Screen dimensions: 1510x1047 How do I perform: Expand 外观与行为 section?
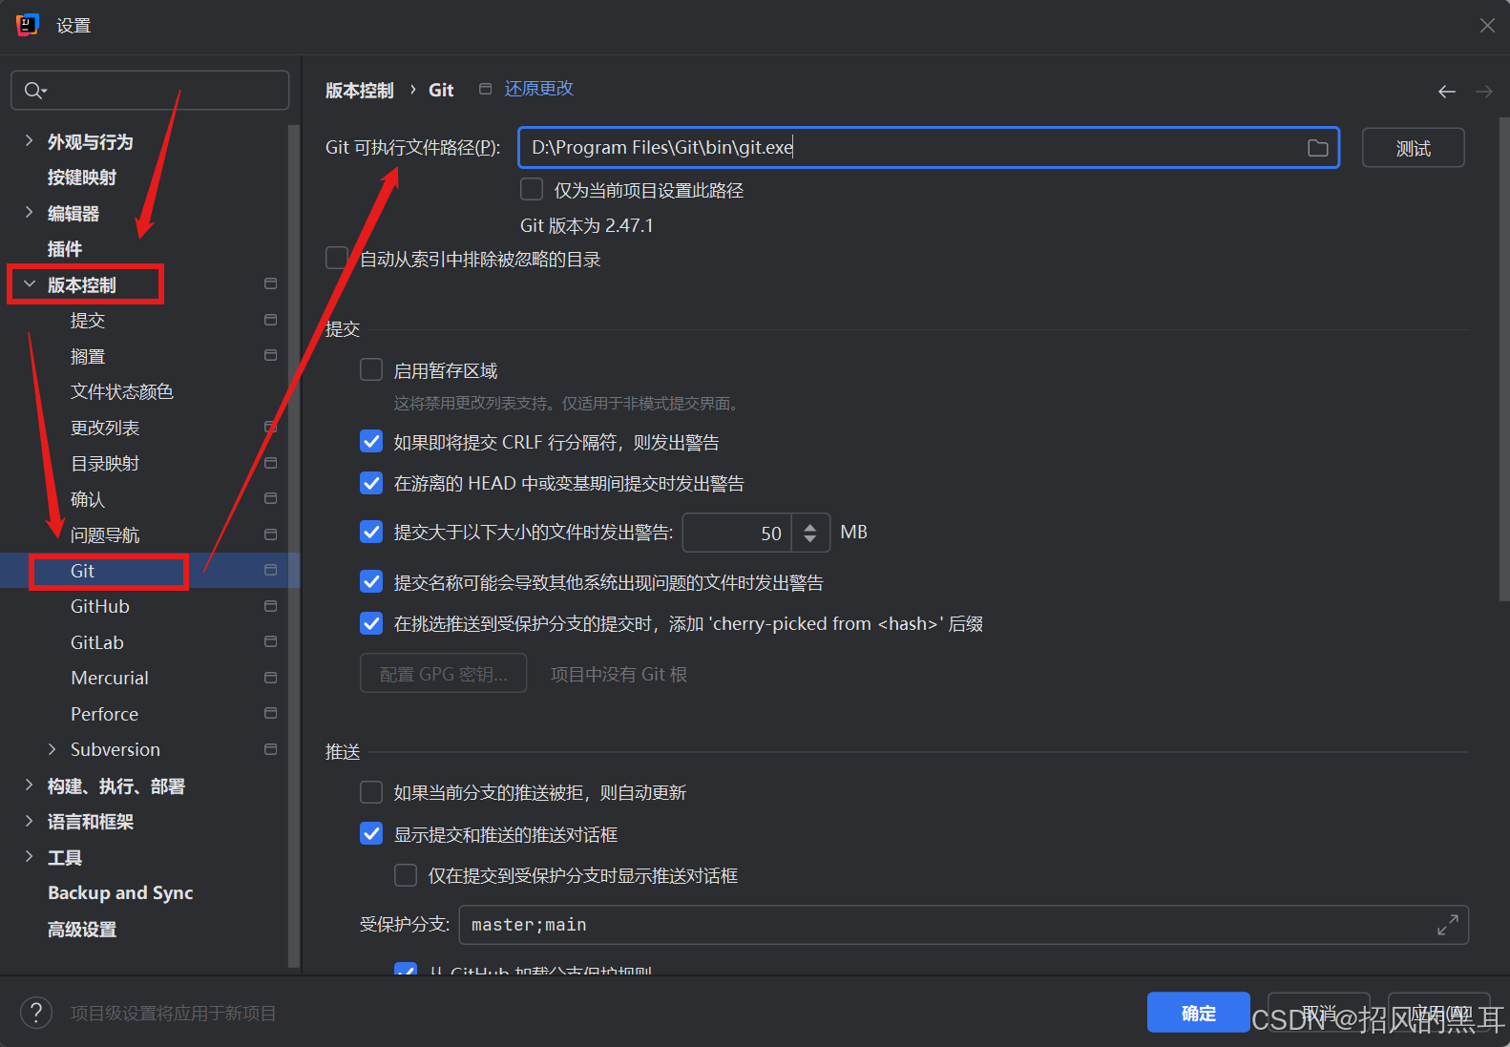pyautogui.click(x=29, y=140)
